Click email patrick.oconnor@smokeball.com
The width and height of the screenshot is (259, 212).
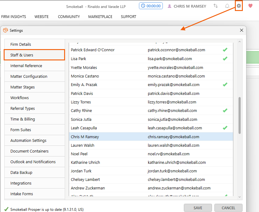(177, 50)
